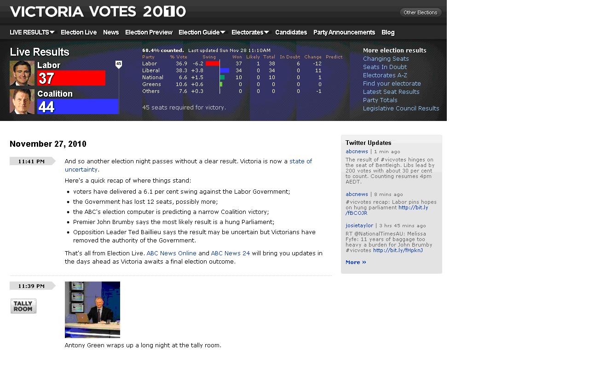Click the blue Coalition 44 seats bar
The height and width of the screenshot is (368, 589).
pos(78,107)
